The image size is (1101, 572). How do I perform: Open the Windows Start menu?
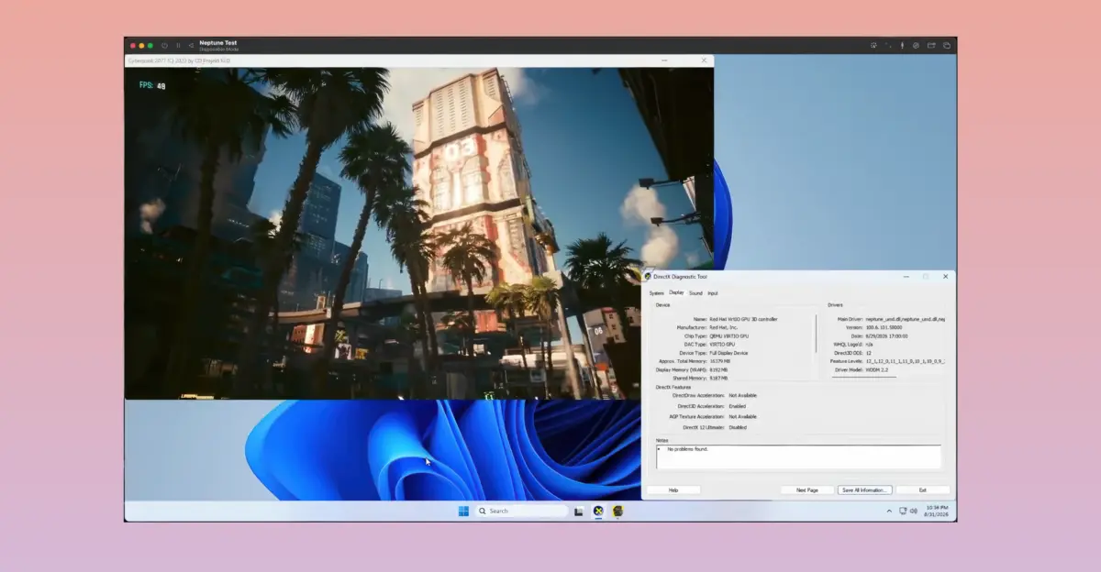pyautogui.click(x=463, y=511)
